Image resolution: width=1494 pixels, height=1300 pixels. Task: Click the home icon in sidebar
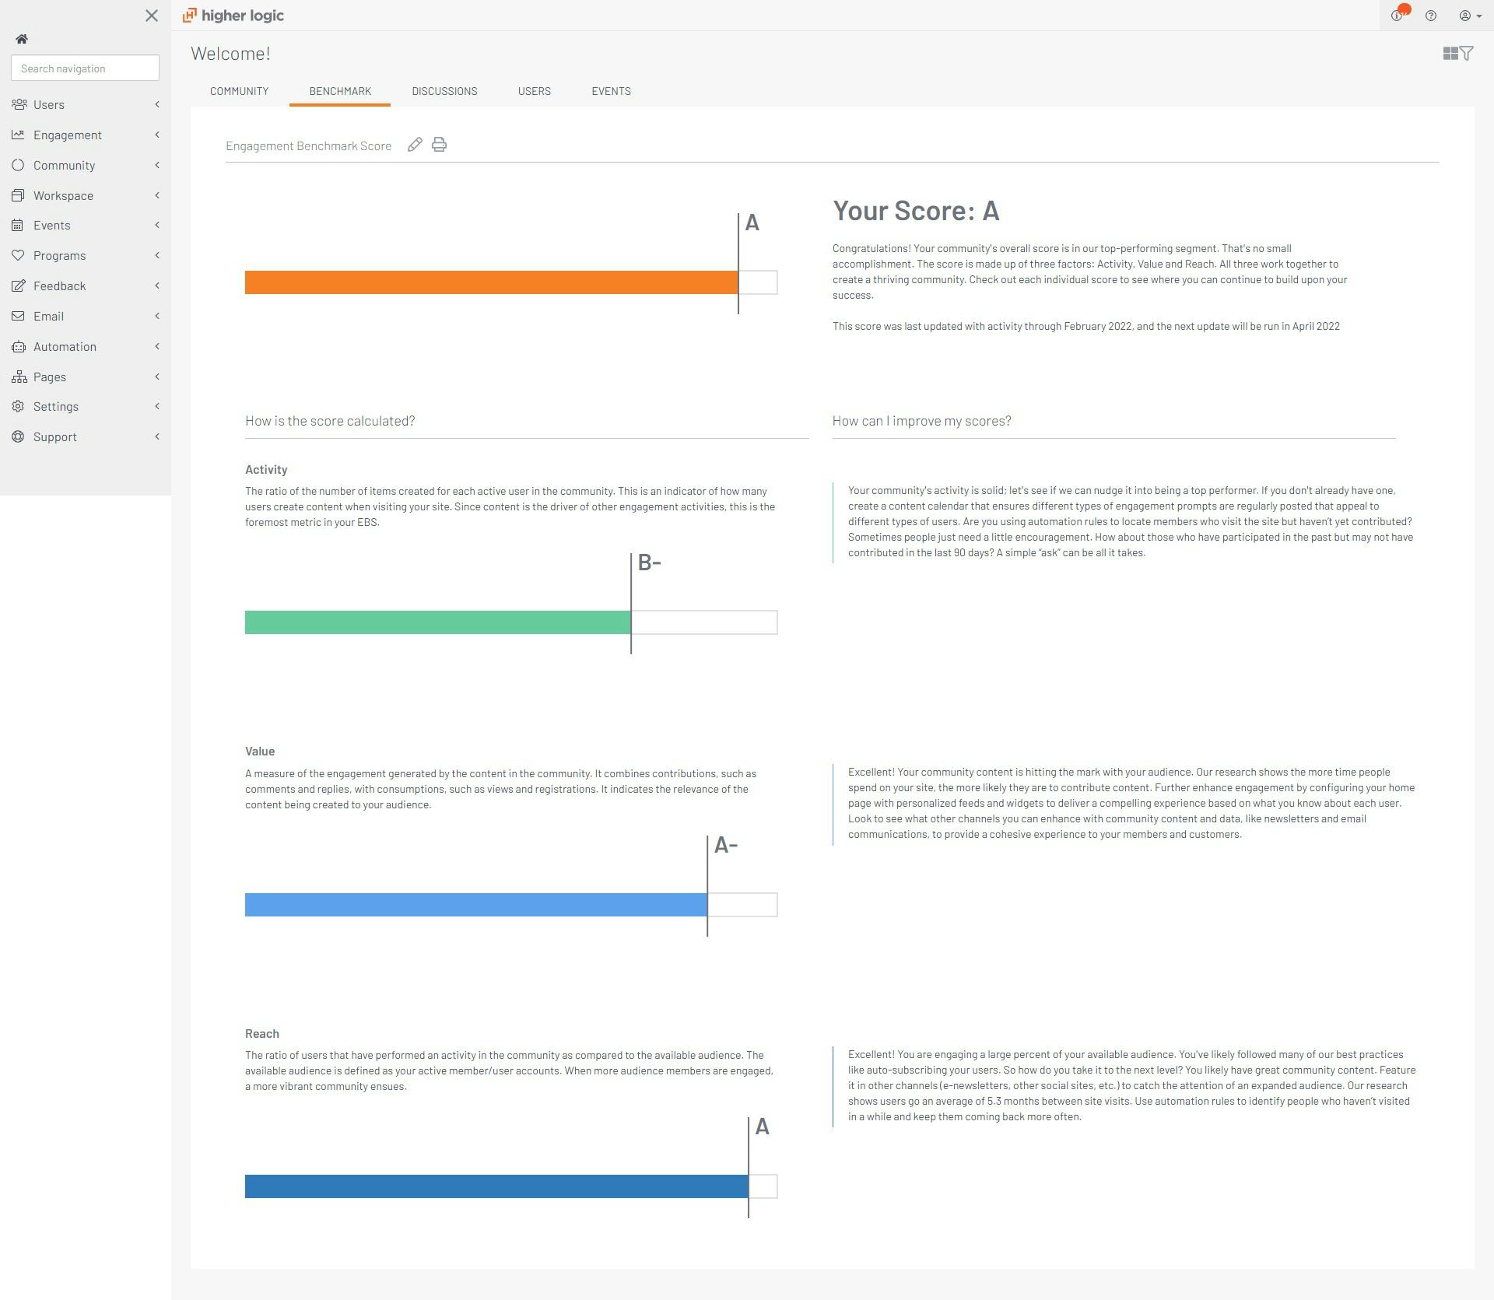[x=22, y=39]
